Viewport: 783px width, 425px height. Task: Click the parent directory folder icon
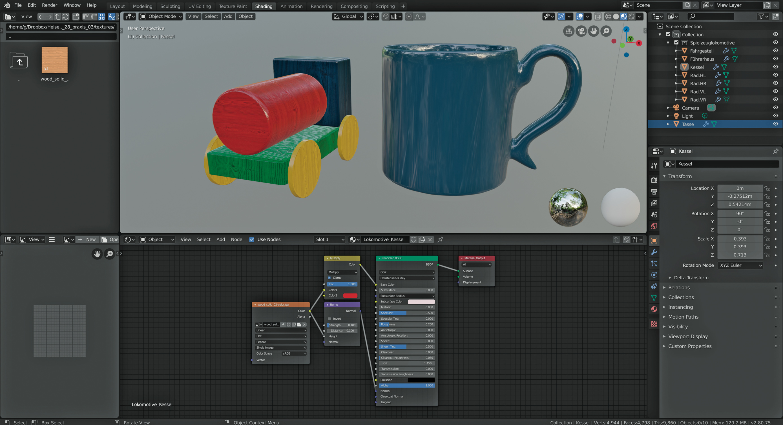pos(19,61)
